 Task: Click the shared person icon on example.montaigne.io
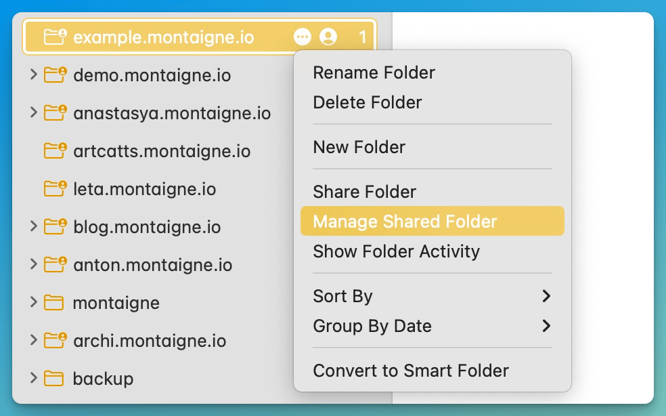[328, 37]
